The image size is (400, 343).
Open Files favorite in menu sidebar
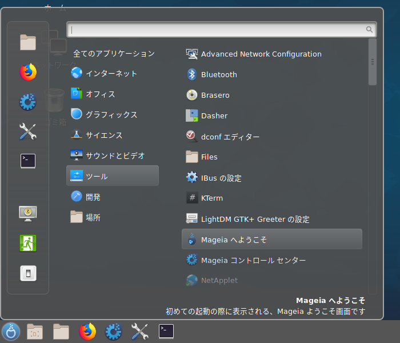[28, 42]
